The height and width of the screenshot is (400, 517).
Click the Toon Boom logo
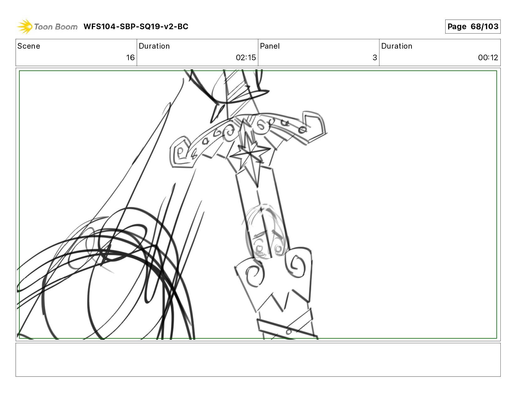pyautogui.click(x=47, y=27)
